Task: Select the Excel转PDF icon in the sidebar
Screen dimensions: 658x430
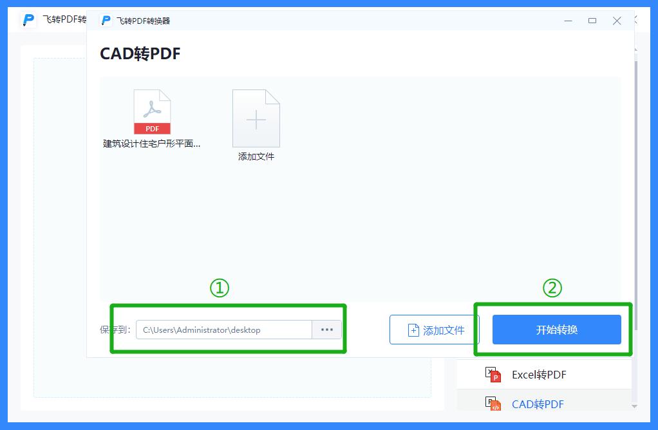Action: point(493,375)
